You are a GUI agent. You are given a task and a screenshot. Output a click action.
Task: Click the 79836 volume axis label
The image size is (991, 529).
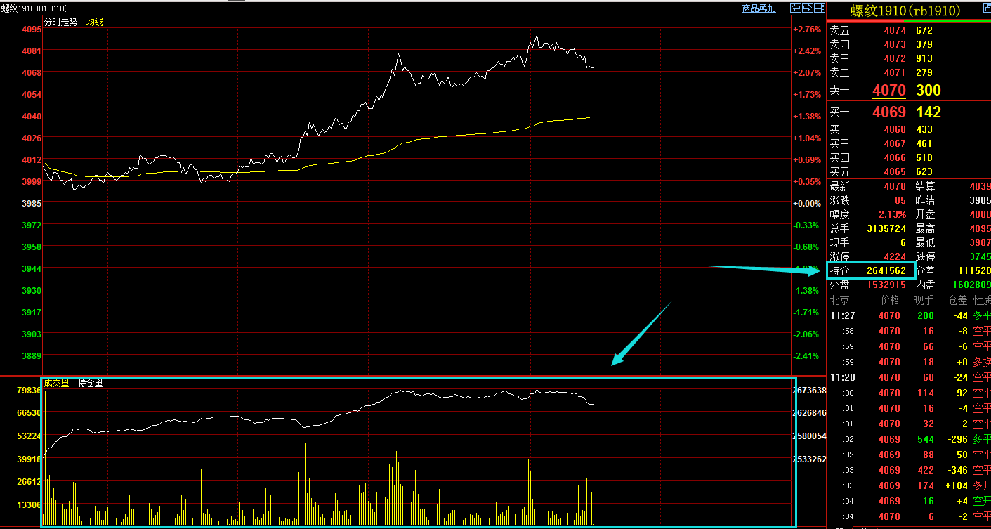(x=29, y=390)
